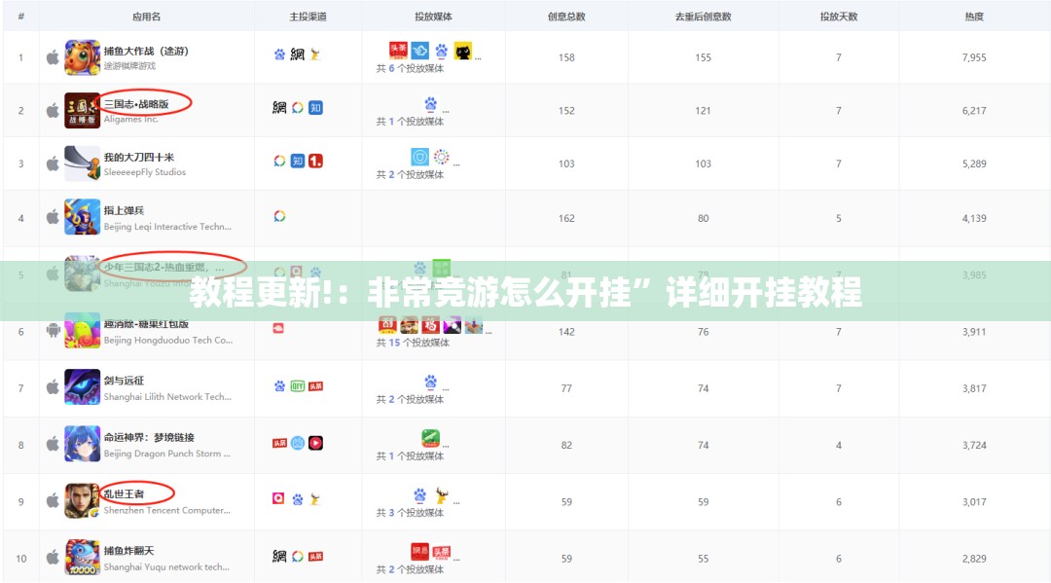Click the yellow deer media icon for 乱世王者
1051x583 pixels.
442,495
